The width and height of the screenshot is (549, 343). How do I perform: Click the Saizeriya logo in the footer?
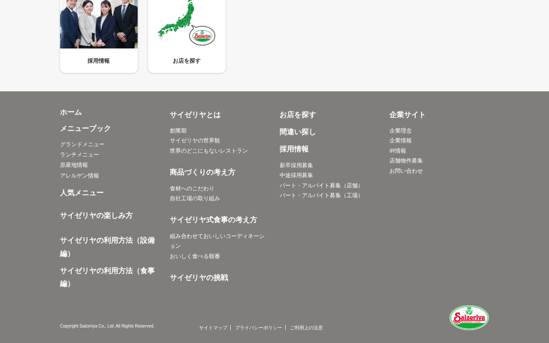tap(469, 318)
